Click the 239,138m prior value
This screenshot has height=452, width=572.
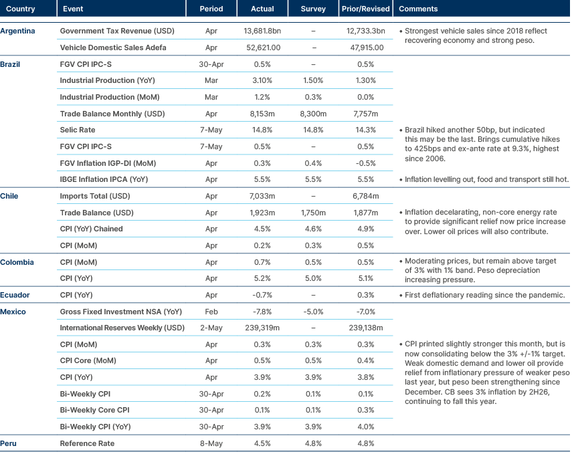click(366, 328)
